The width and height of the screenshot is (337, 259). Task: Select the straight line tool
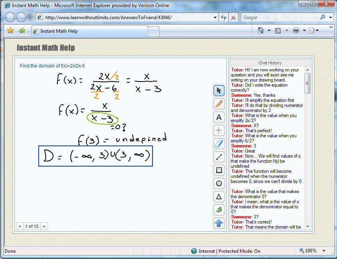[x=219, y=157]
